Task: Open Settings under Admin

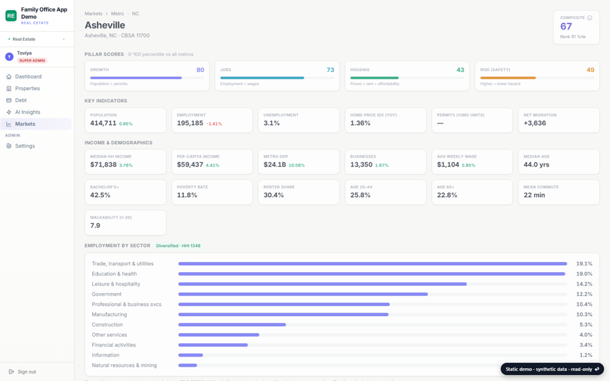Action: click(x=37, y=146)
